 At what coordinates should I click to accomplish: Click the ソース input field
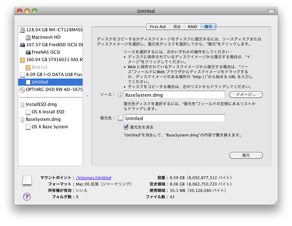click(x=174, y=95)
